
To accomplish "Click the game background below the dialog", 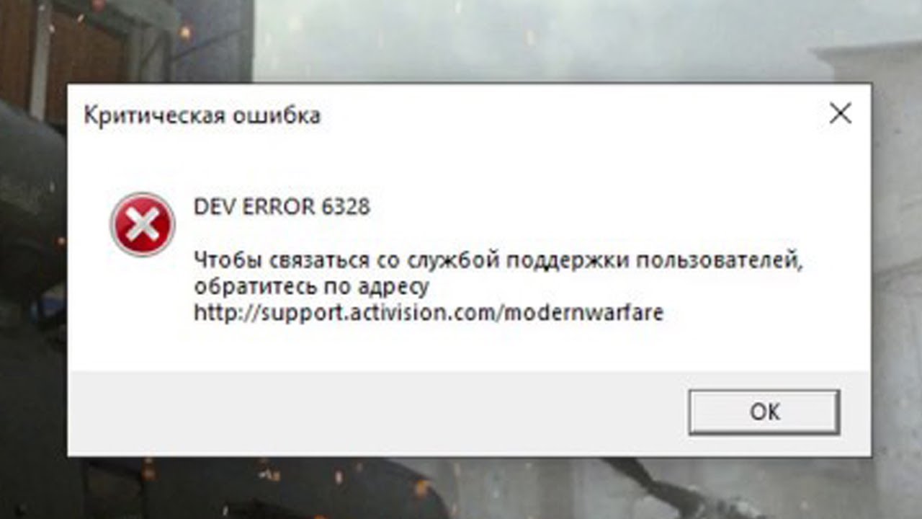I will pos(461,489).
